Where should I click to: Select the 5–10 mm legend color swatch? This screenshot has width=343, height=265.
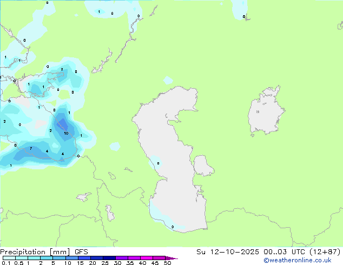(59, 258)
